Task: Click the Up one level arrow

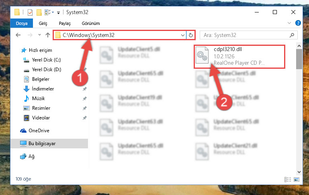Action: (x=48, y=35)
